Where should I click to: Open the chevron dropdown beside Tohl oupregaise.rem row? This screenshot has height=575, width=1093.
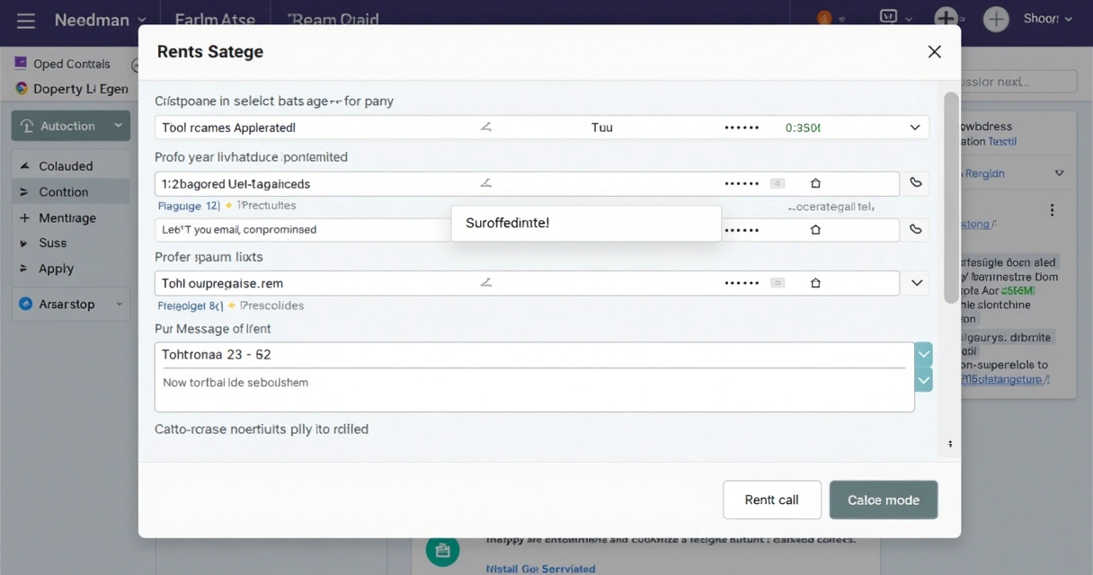coord(917,283)
